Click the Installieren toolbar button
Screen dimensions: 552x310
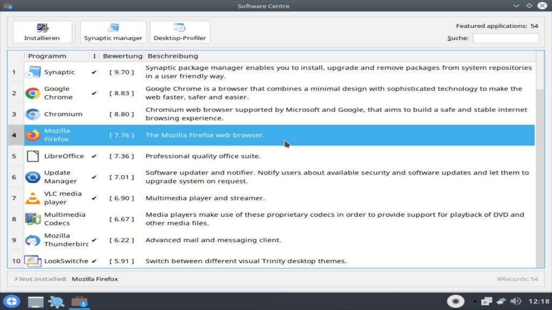pos(42,32)
